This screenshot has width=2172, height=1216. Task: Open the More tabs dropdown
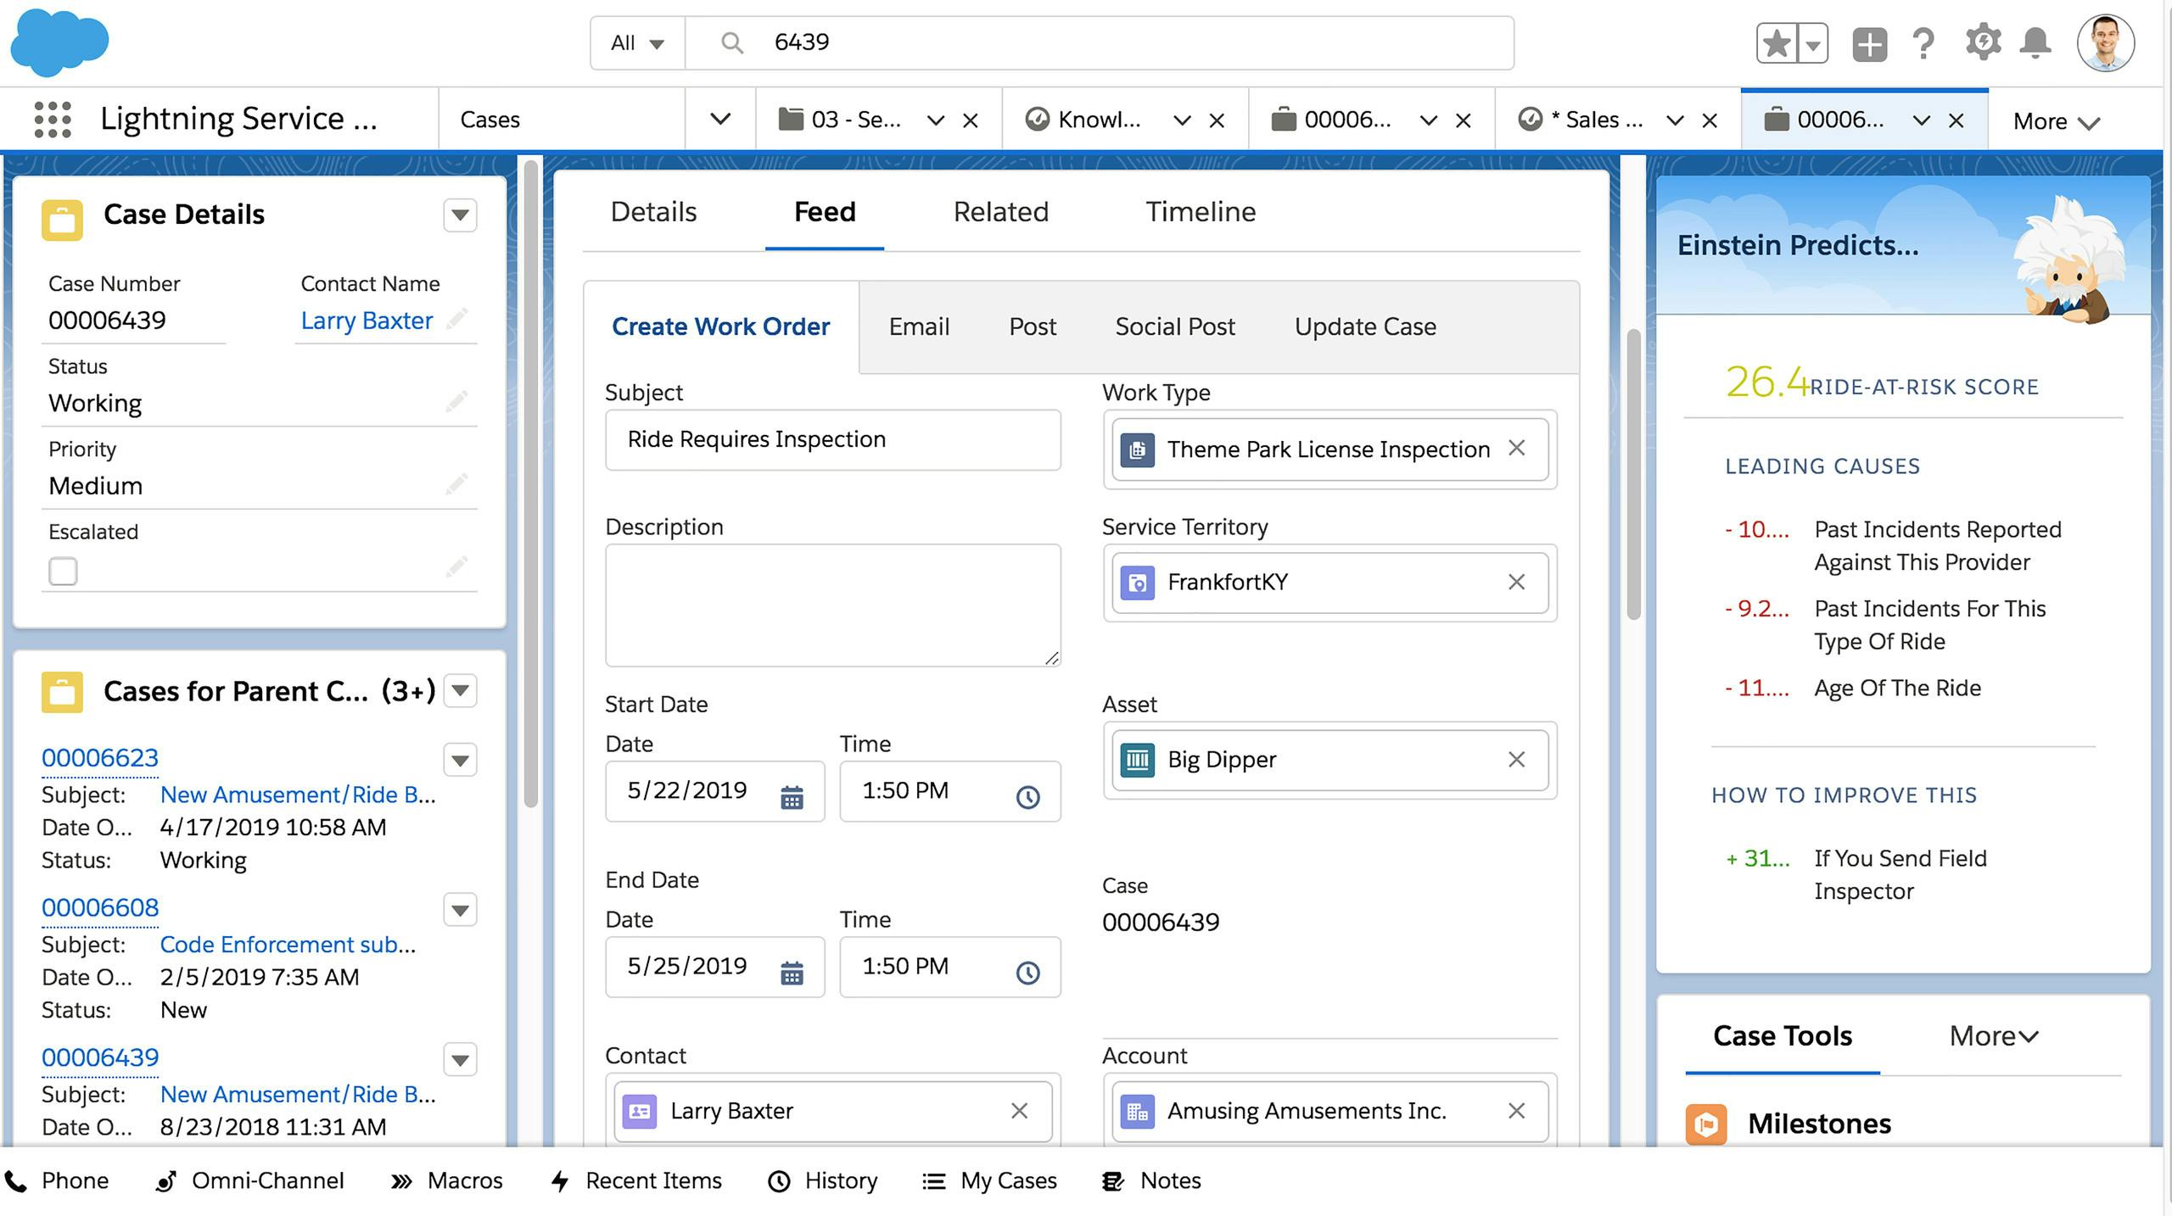point(2056,121)
